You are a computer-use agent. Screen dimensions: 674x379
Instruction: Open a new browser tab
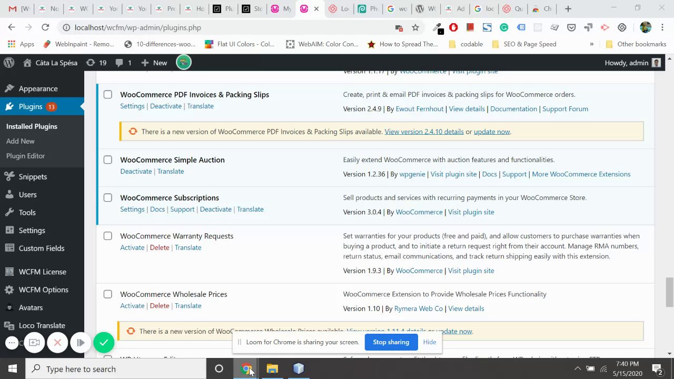(x=568, y=9)
